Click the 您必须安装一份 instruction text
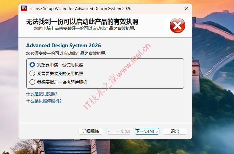 (66, 53)
